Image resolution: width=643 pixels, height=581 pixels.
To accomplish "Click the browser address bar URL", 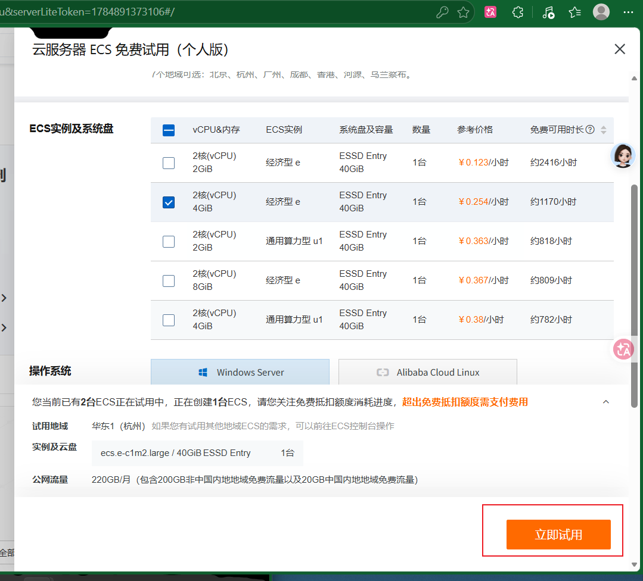I will [x=88, y=12].
